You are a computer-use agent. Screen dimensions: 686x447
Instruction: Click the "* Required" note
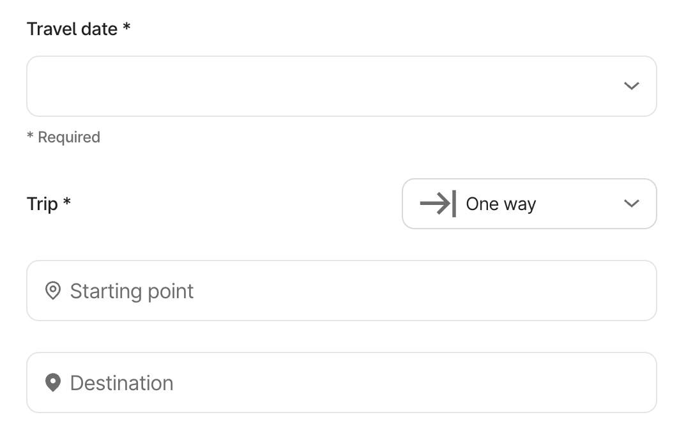pos(63,137)
